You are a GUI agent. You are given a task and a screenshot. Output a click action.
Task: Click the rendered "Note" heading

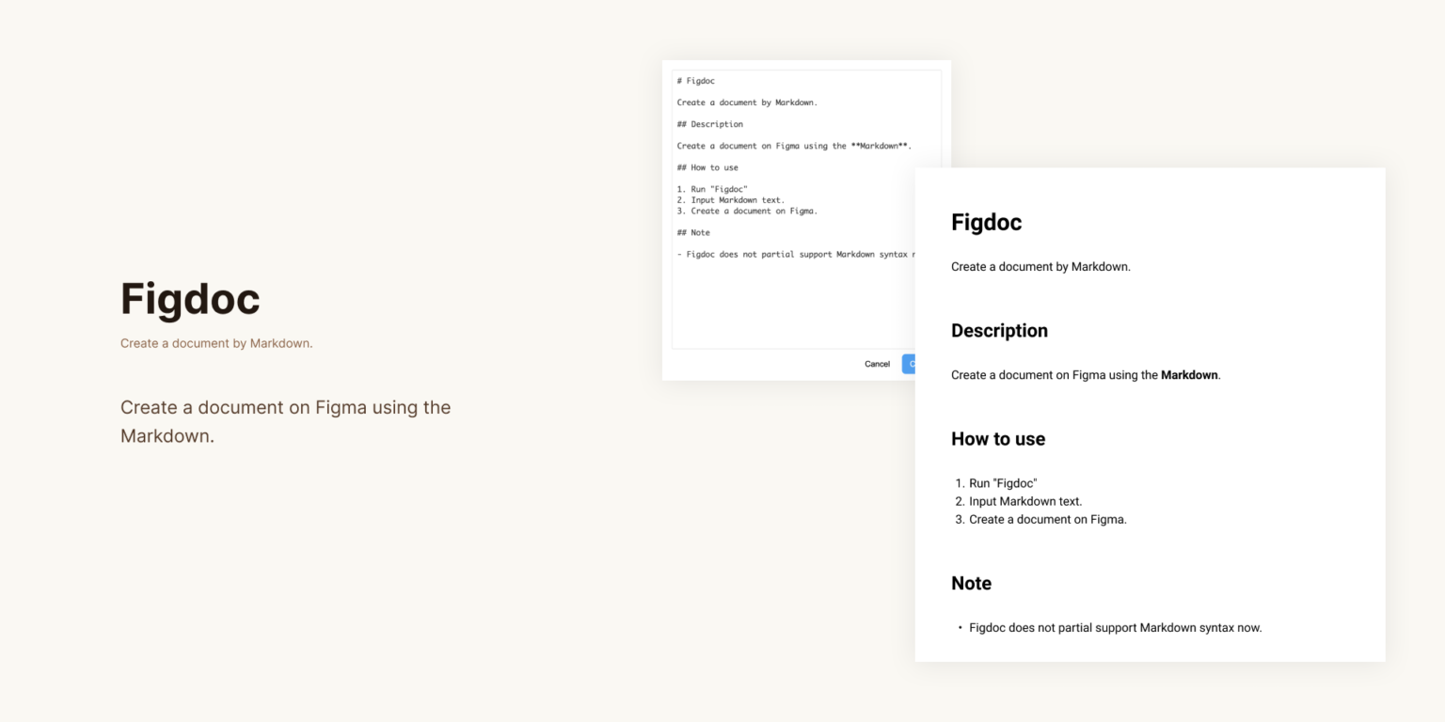971,583
